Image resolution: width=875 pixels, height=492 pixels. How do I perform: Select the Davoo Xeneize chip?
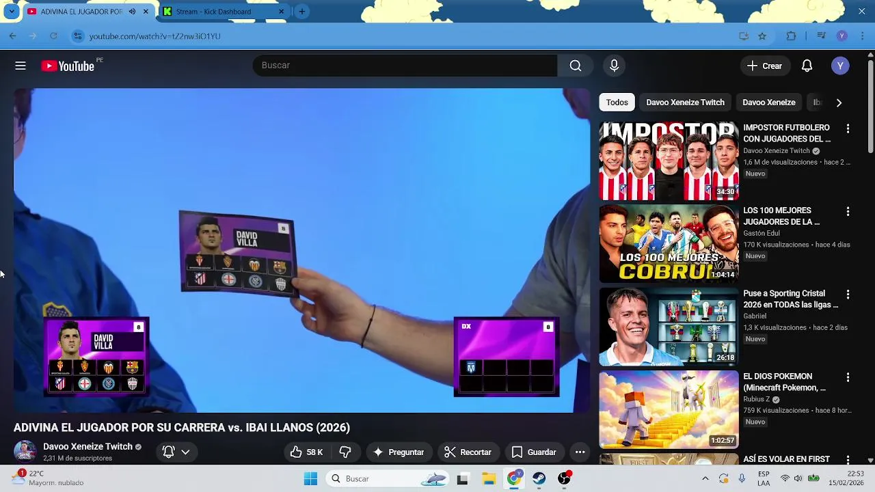(769, 102)
